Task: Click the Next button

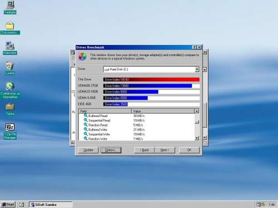Action: click(x=165, y=150)
